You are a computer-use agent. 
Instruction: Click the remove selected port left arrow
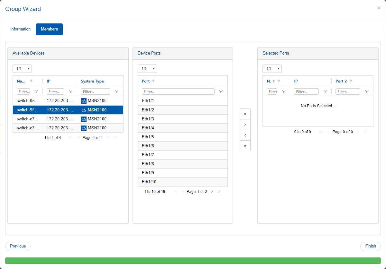click(245, 135)
